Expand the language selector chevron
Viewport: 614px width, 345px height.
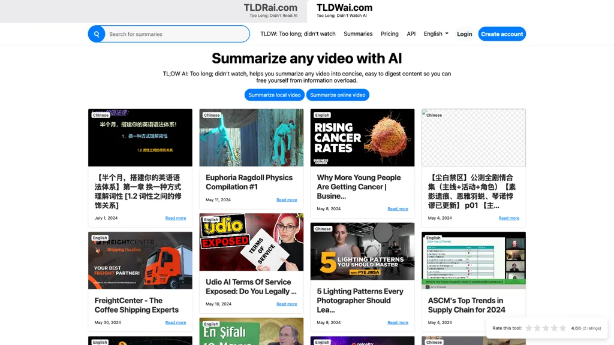447,34
